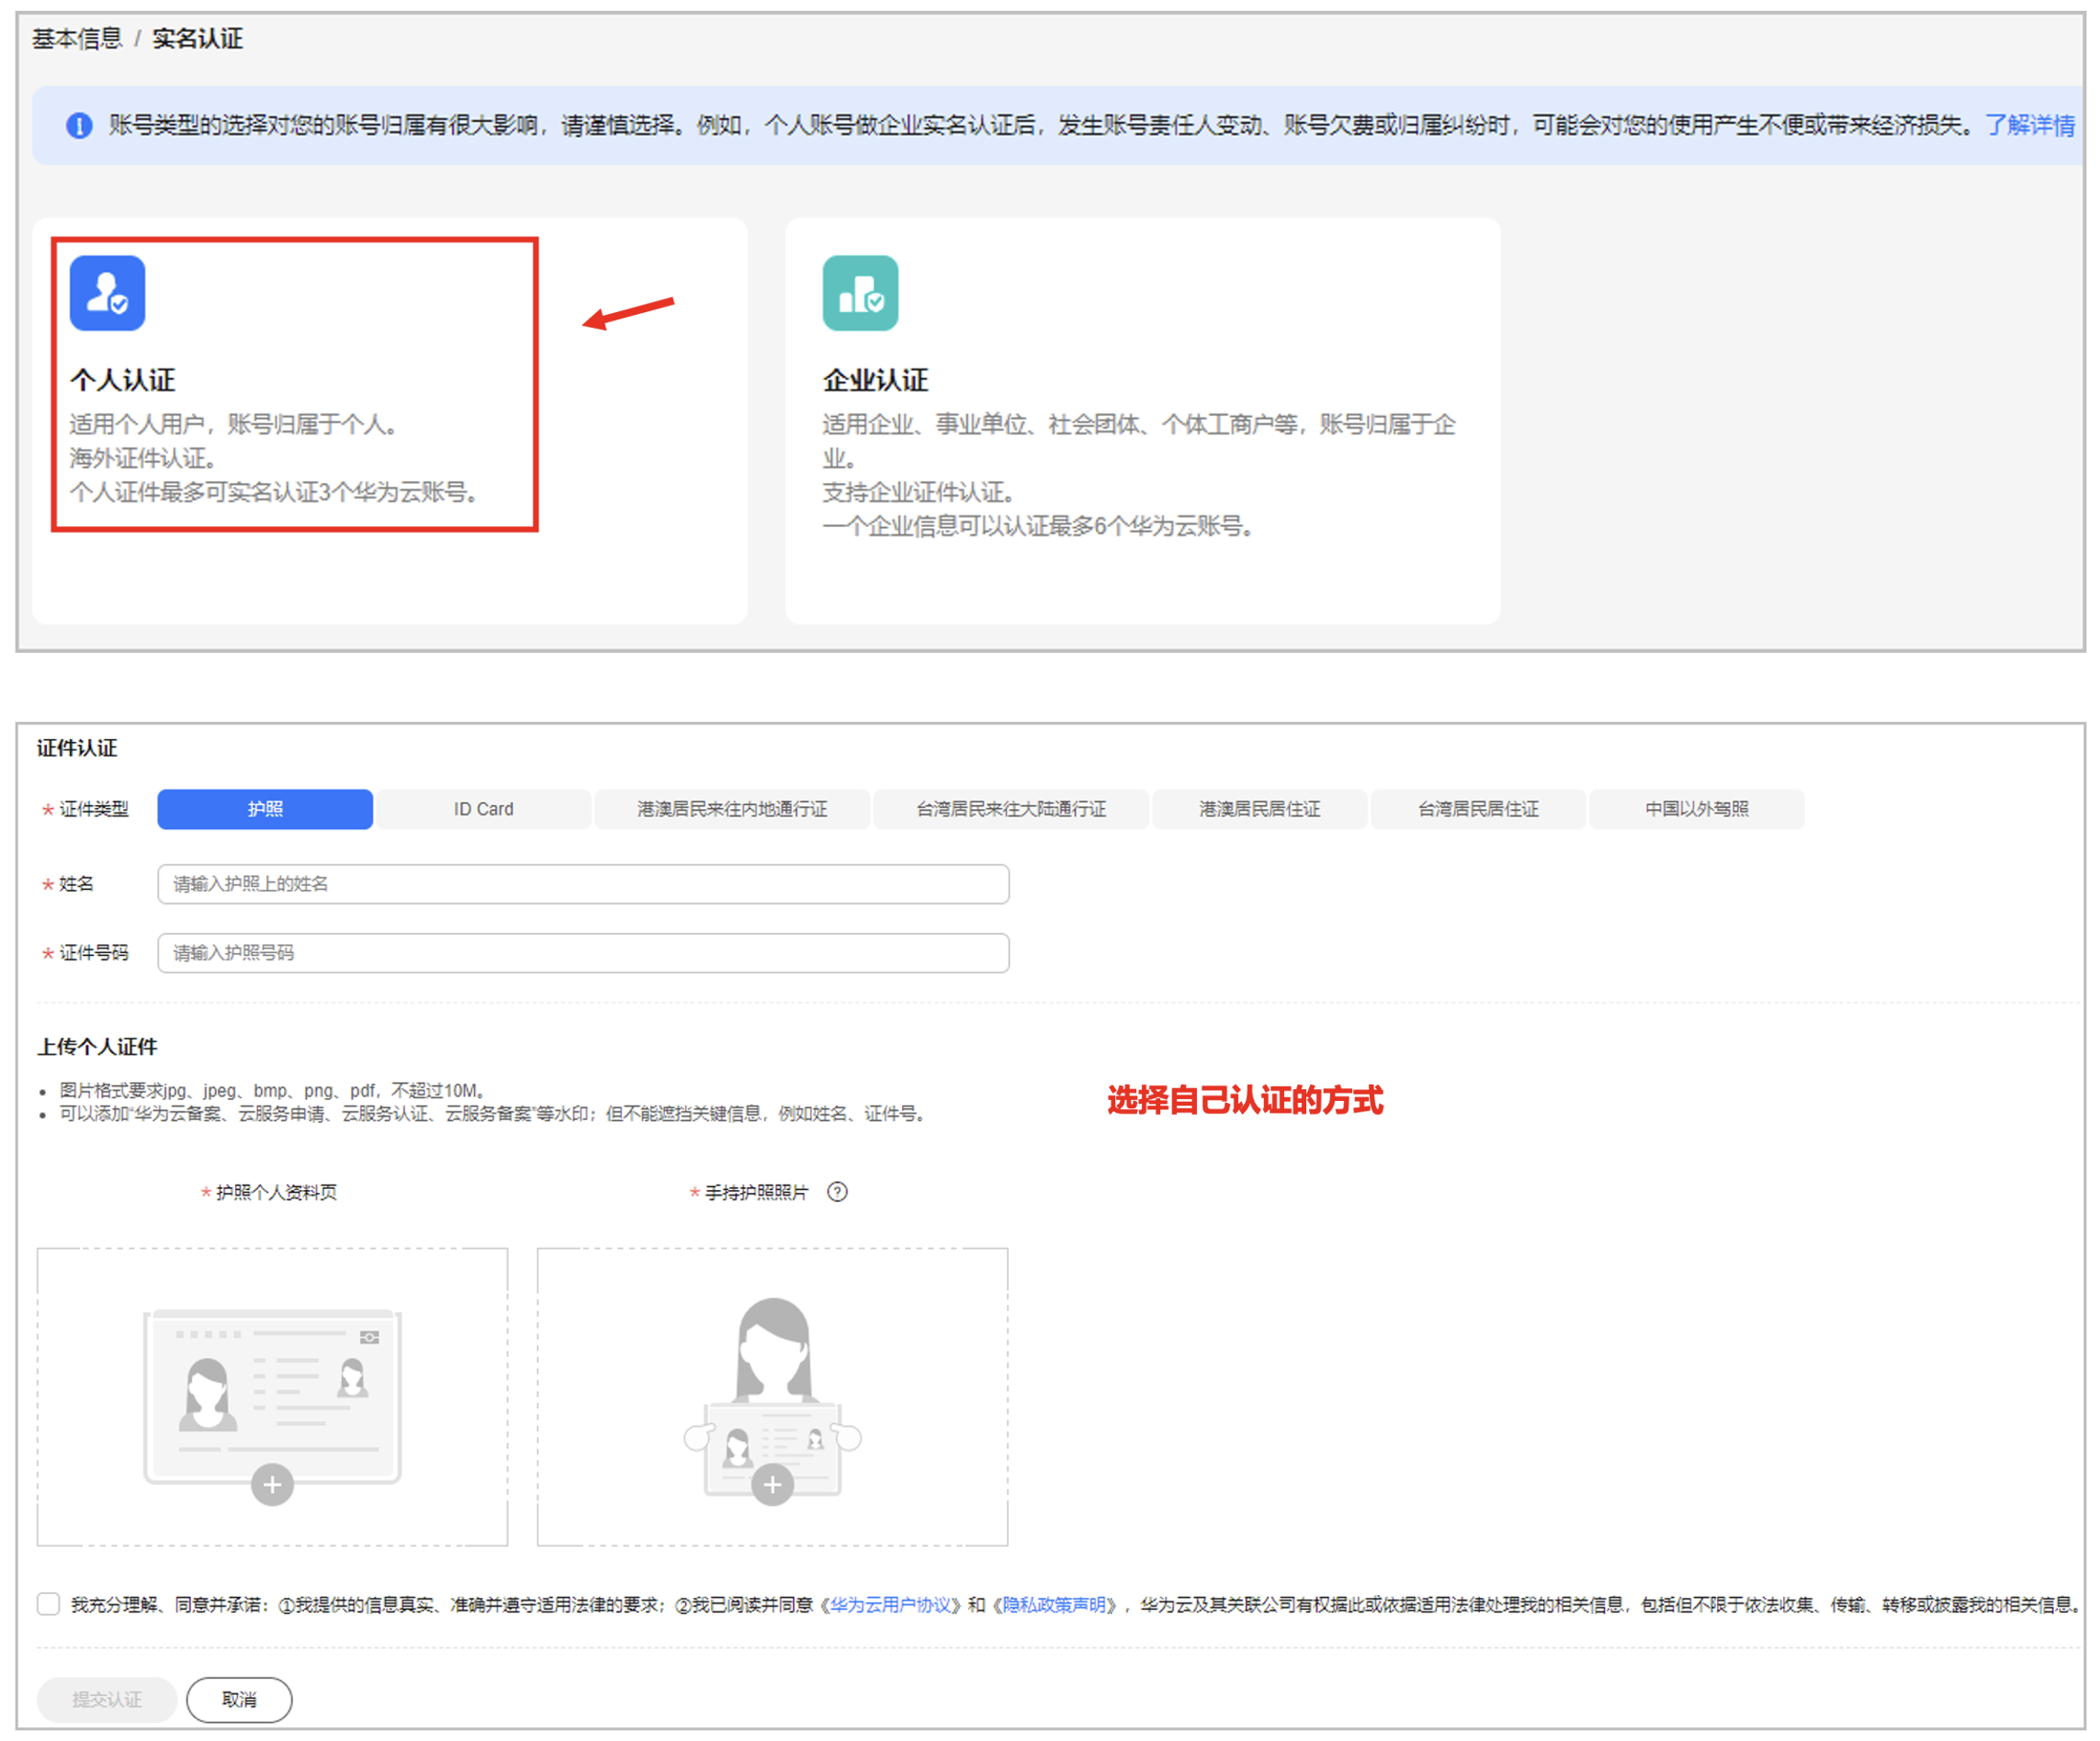Select 台湾居民居住证 document type
Screen dimensions: 2100x1741
pyautogui.click(x=1477, y=809)
